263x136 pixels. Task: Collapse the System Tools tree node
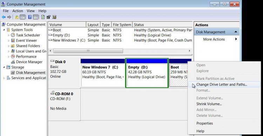click(4, 30)
